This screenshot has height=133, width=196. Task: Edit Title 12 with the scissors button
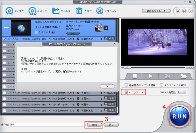click(109, 104)
